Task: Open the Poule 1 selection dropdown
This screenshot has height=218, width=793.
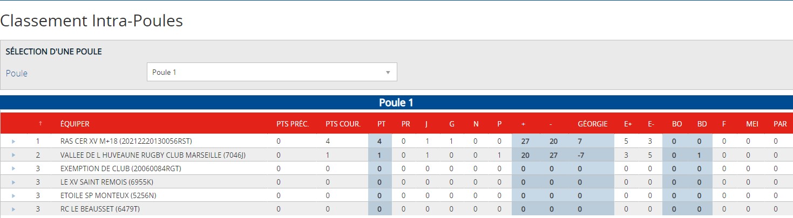Action: (272, 72)
